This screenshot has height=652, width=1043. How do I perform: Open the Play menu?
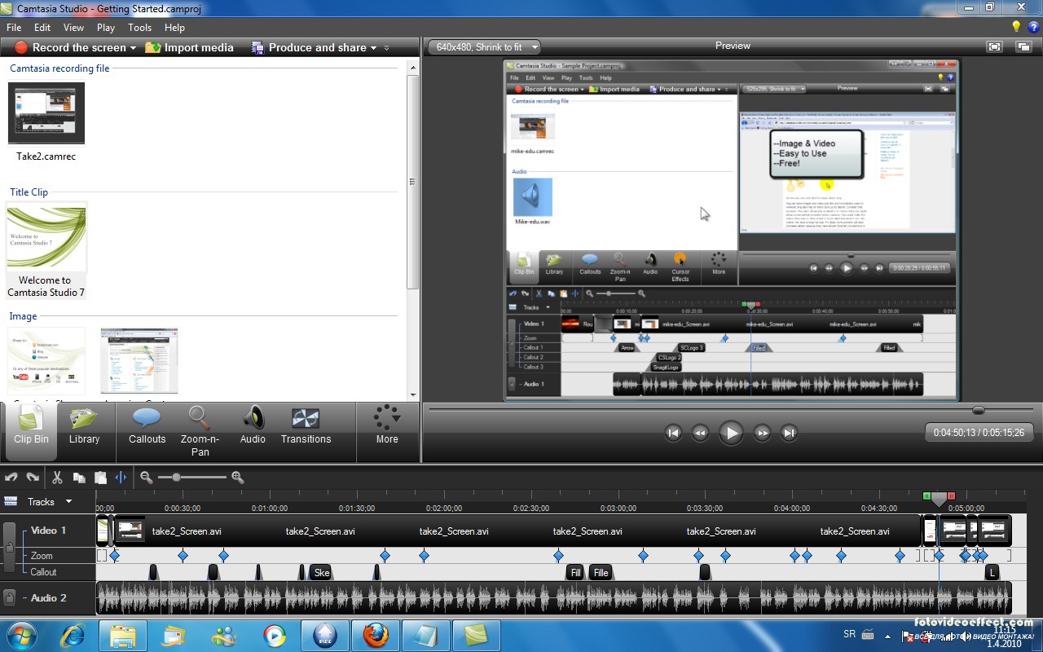point(106,27)
